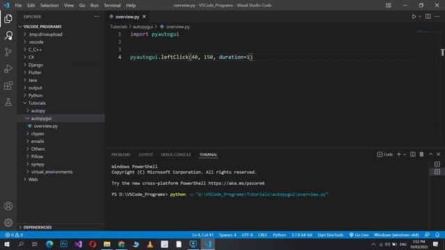Image resolution: width=445 pixels, height=250 pixels.
Task: Select language mode Python in status bar
Action: (x=280, y=235)
